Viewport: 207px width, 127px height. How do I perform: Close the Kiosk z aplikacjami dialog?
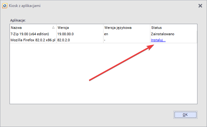click(x=200, y=6)
